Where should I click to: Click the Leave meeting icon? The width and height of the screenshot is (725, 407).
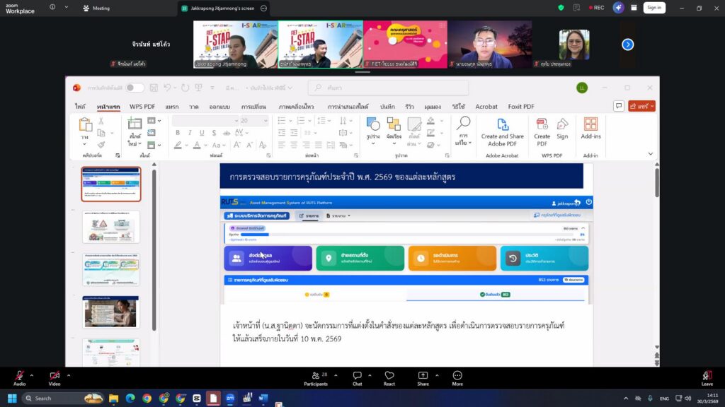pyautogui.click(x=707, y=375)
